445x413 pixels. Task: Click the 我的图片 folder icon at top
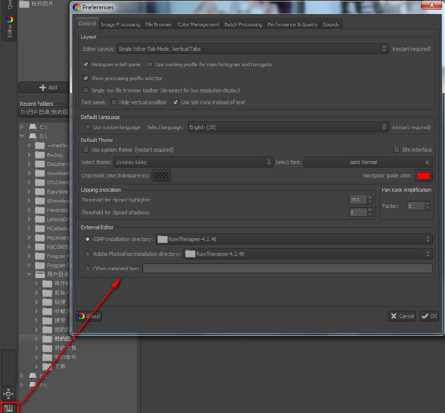click(x=24, y=4)
